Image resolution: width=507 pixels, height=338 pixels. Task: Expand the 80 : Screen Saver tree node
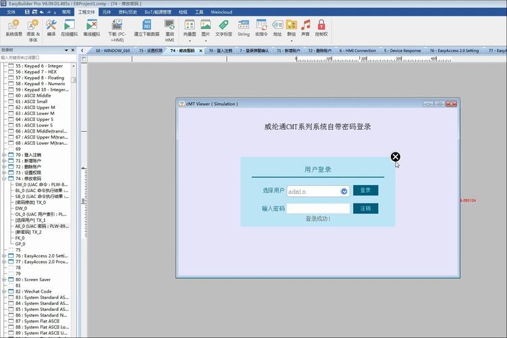[4, 279]
